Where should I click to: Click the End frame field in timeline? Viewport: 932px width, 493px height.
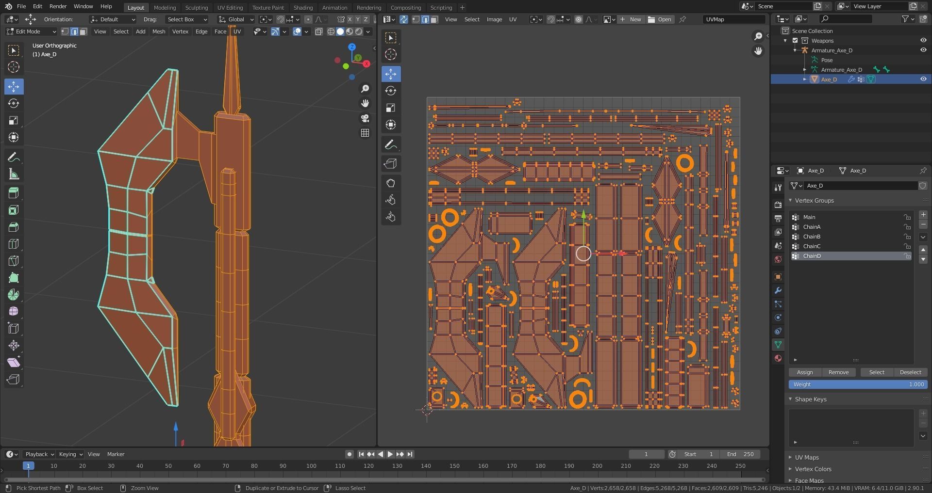740,454
